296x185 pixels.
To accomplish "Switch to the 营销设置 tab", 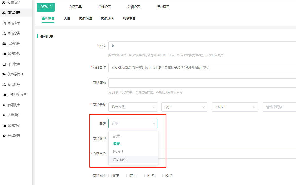I will (104, 7).
